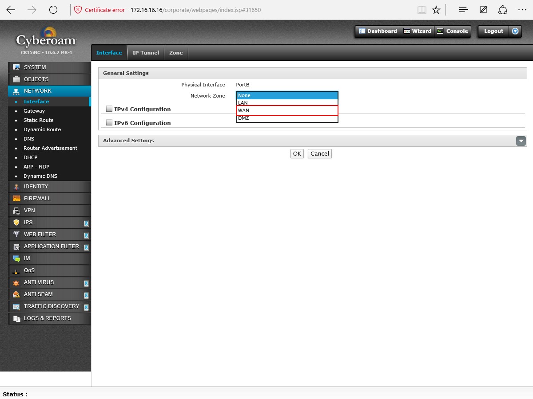This screenshot has width=533, height=399.
Task: Open the FIREWALL menu section
Action: click(x=49, y=199)
